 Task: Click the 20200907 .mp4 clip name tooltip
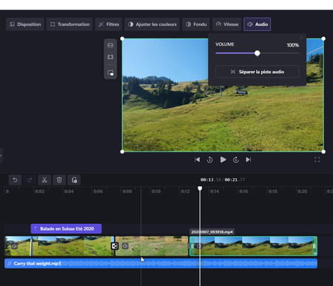(212, 232)
